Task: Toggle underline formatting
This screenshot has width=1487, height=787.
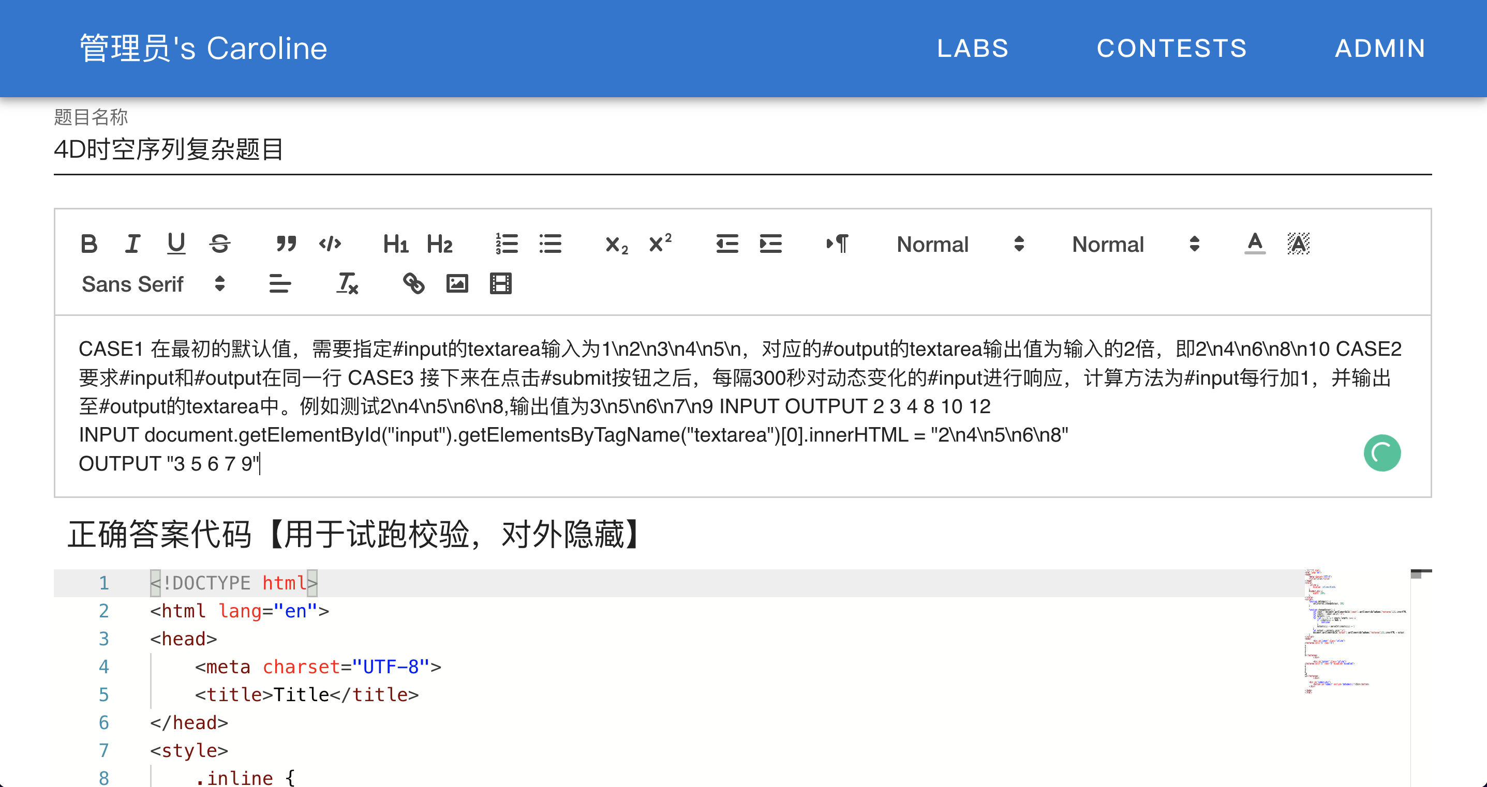Action: 176,244
